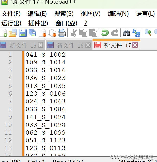Click the Redo arrow icon
The width and height of the screenshot is (157, 162).
coord(115,33)
